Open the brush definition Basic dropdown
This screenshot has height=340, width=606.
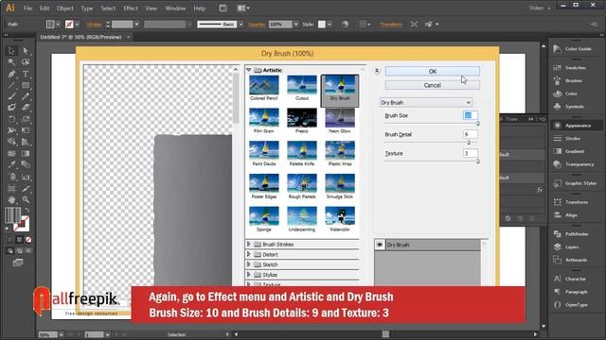tap(241, 25)
